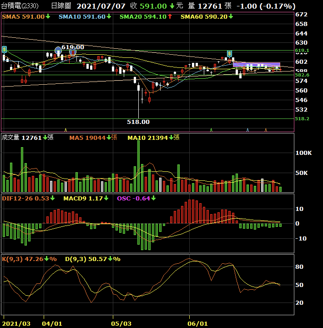Click the green 518.2 level label
The image size is (323, 328).
pos(302,118)
